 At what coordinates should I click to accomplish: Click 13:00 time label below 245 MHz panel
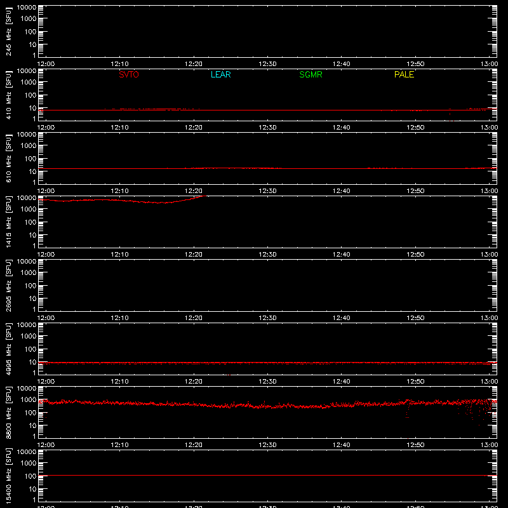pyautogui.click(x=489, y=64)
